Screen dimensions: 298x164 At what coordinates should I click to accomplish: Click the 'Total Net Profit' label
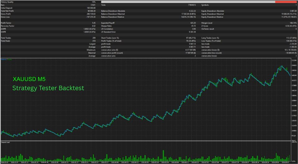tap(7, 11)
